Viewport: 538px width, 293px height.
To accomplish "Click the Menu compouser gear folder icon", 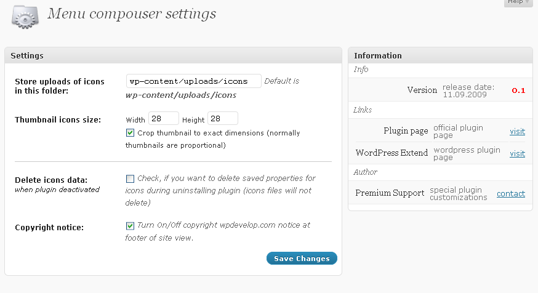I will [25, 15].
